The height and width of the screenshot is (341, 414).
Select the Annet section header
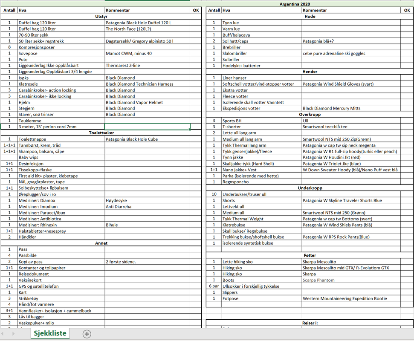pos(101,243)
